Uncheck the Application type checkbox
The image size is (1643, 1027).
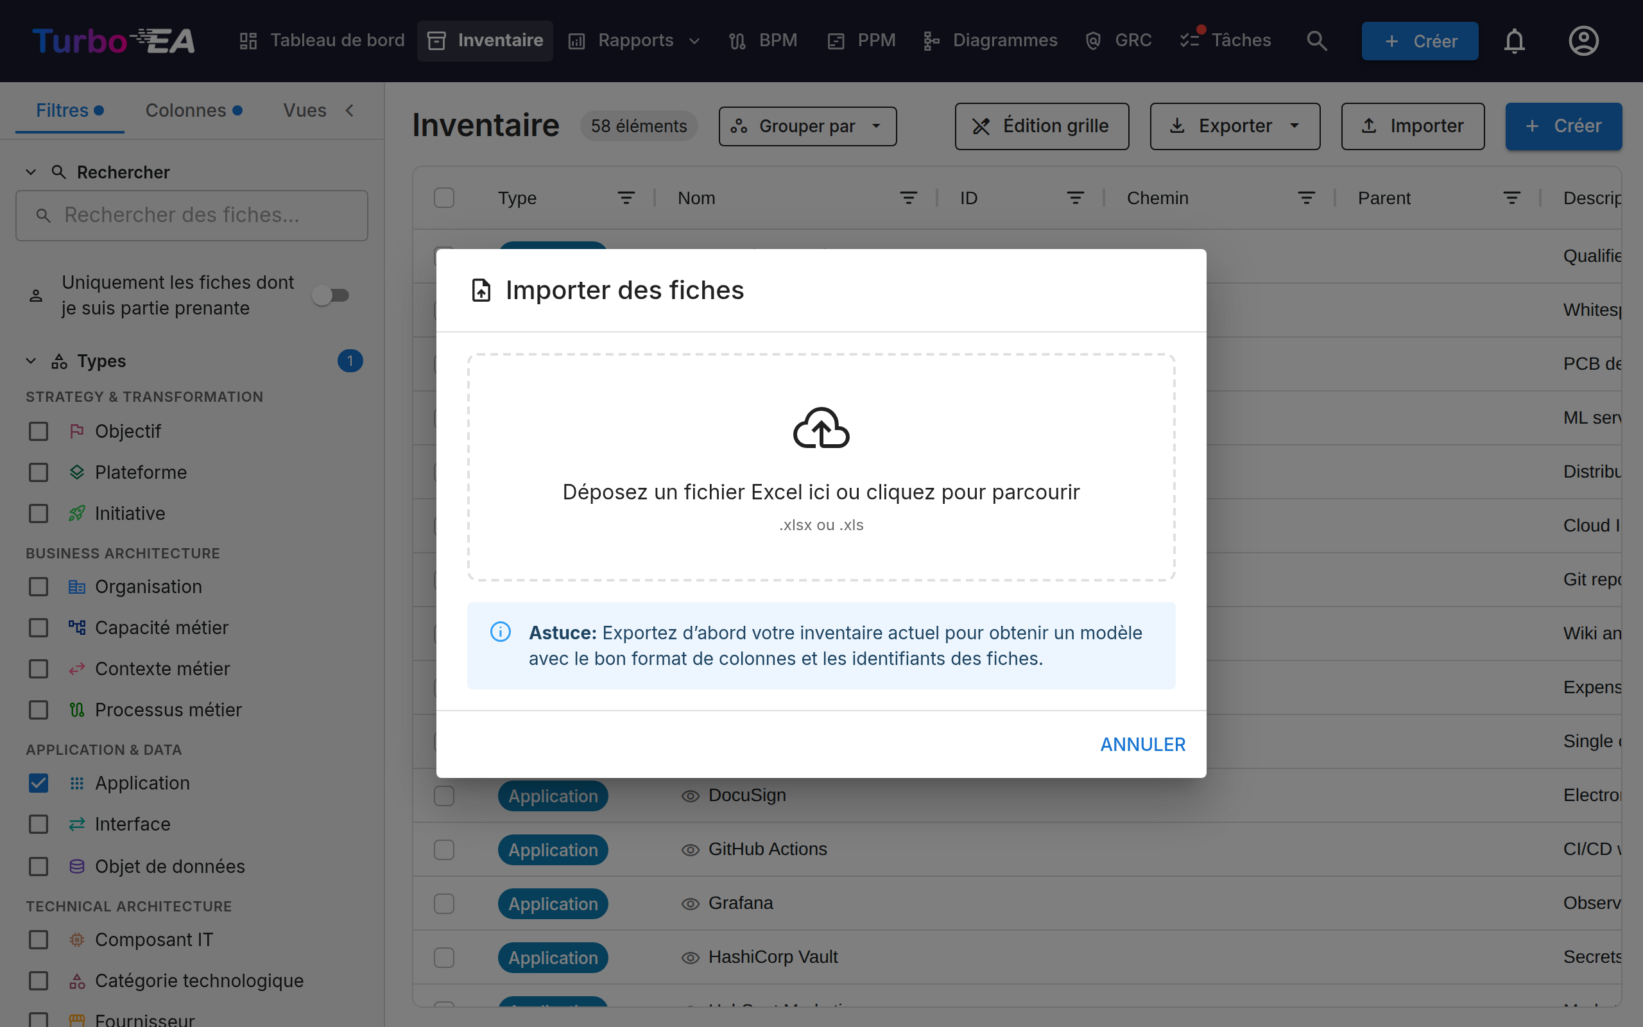pyautogui.click(x=39, y=783)
